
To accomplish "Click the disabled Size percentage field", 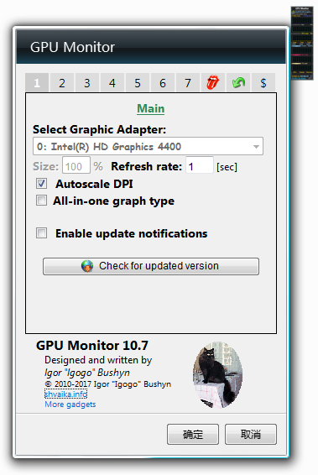I will pos(76,165).
